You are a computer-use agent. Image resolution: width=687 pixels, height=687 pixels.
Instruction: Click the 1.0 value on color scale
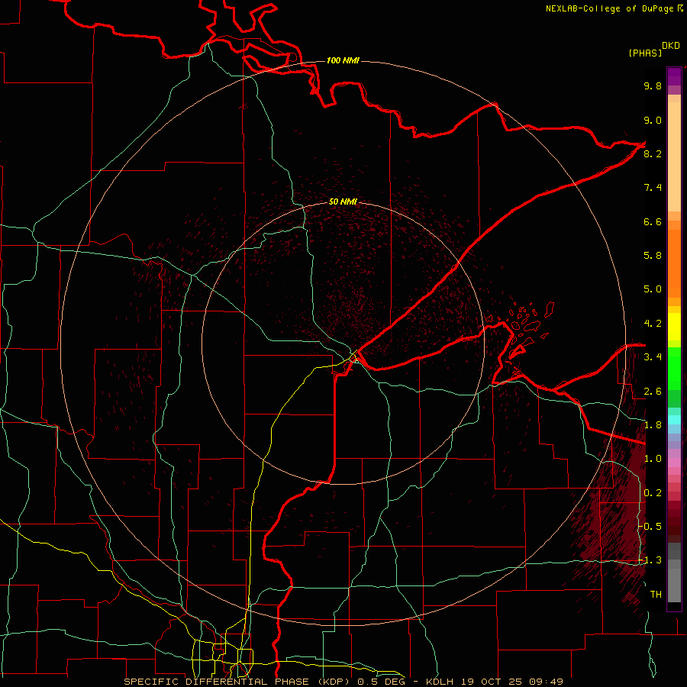[653, 459]
